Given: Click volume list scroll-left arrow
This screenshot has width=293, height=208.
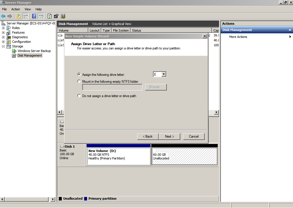Looking at the screenshot, I should click(60, 112).
